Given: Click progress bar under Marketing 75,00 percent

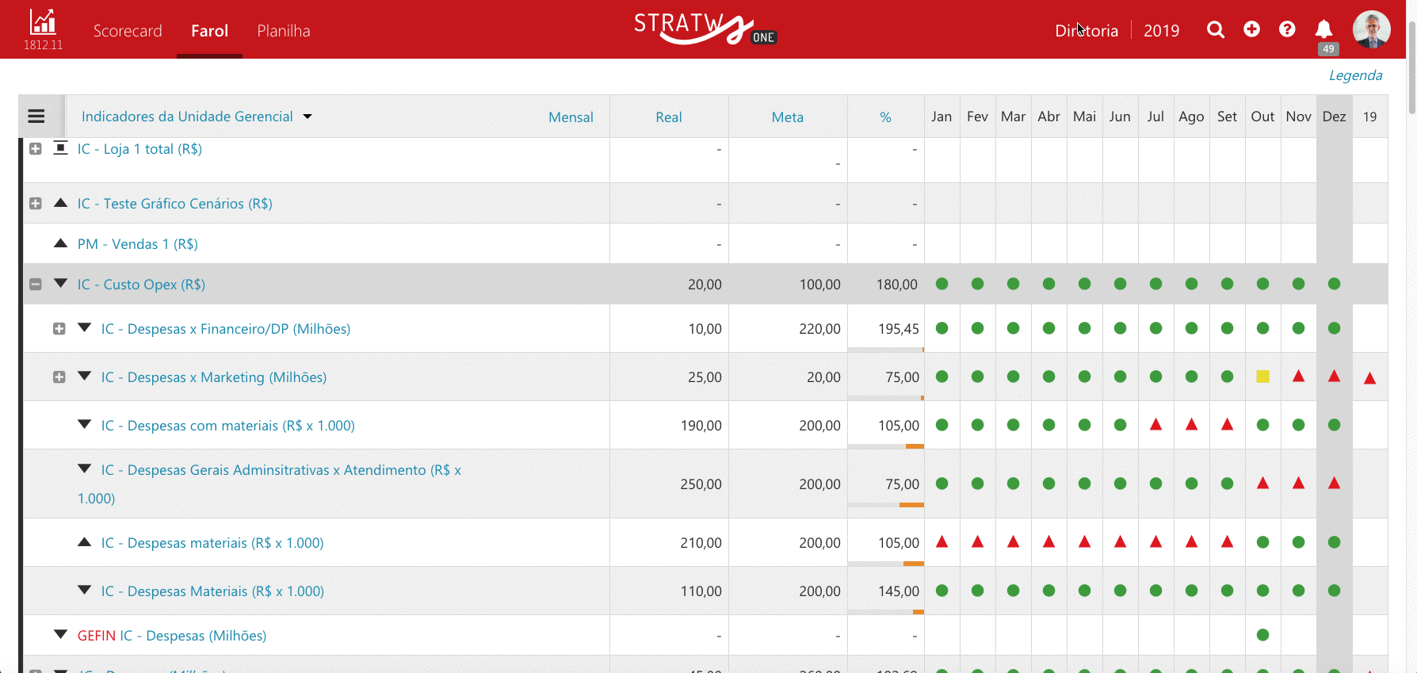Looking at the screenshot, I should [886, 398].
